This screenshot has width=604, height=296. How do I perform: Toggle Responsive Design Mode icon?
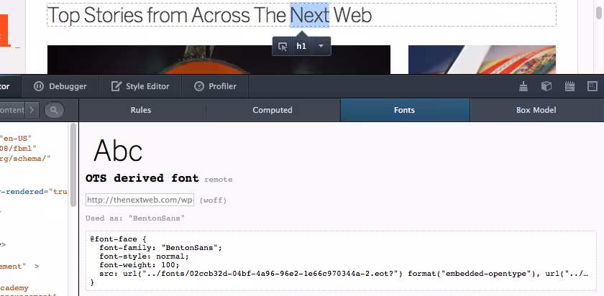[592, 86]
